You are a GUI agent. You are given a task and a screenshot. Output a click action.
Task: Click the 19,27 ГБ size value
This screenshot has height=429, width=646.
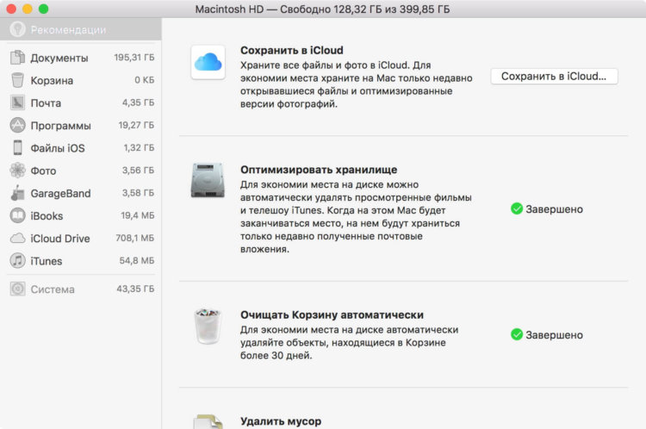[x=136, y=125]
